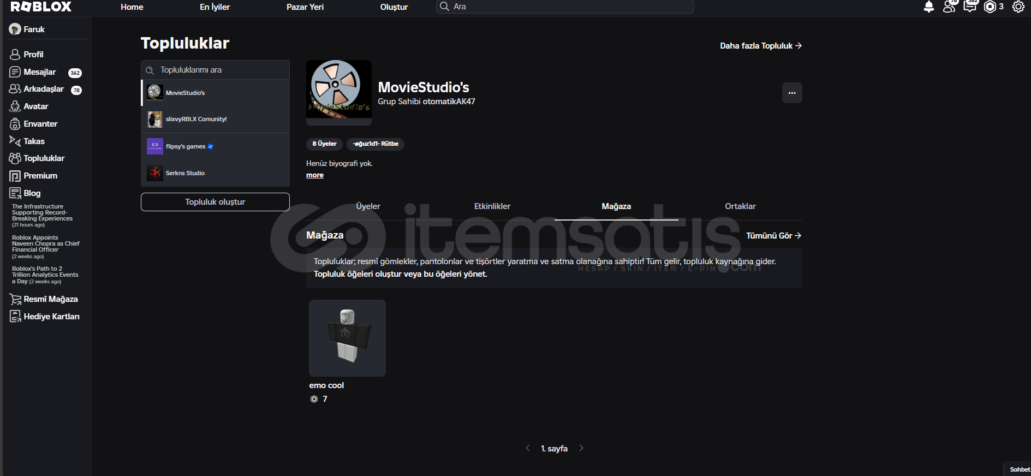Click the 8 Üyeler pill
This screenshot has height=476, width=1031.
point(324,144)
